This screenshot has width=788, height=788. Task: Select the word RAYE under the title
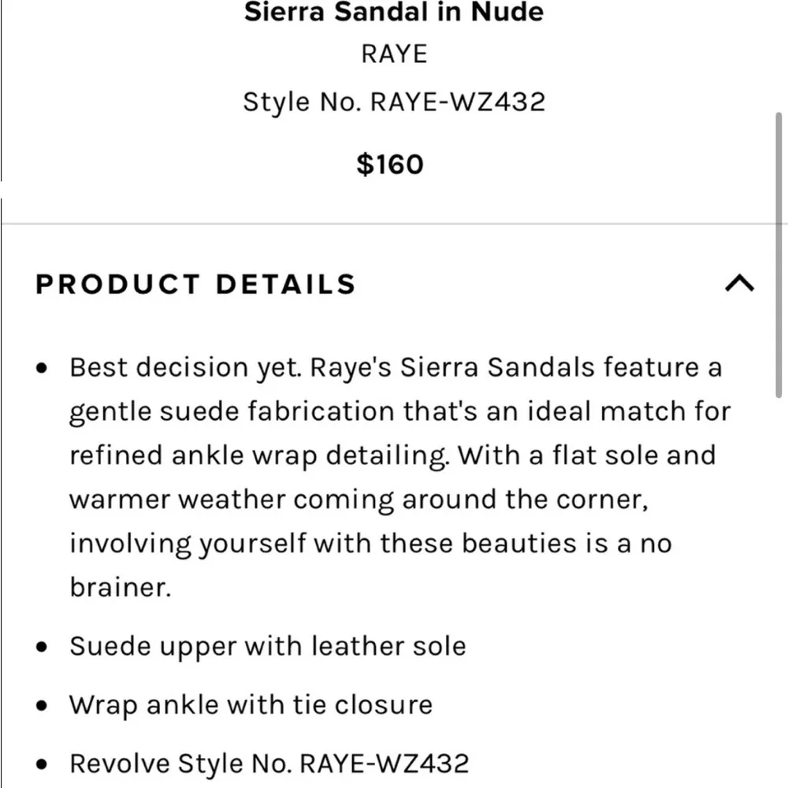pyautogui.click(x=394, y=54)
